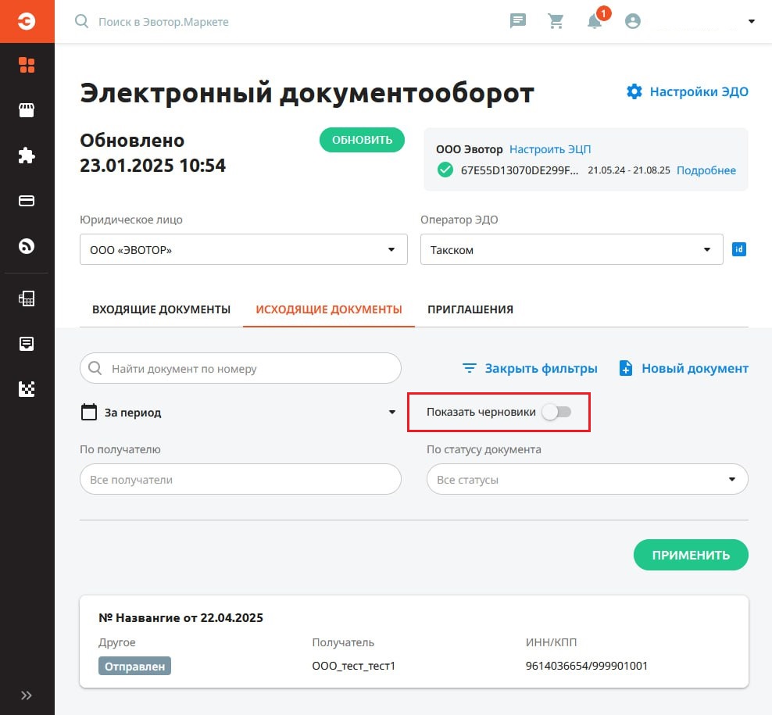772x715 pixels.
Task: Open the QR marking code icon
Action: (27, 389)
